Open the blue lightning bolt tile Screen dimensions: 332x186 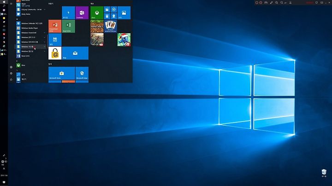pyautogui.click(x=68, y=13)
